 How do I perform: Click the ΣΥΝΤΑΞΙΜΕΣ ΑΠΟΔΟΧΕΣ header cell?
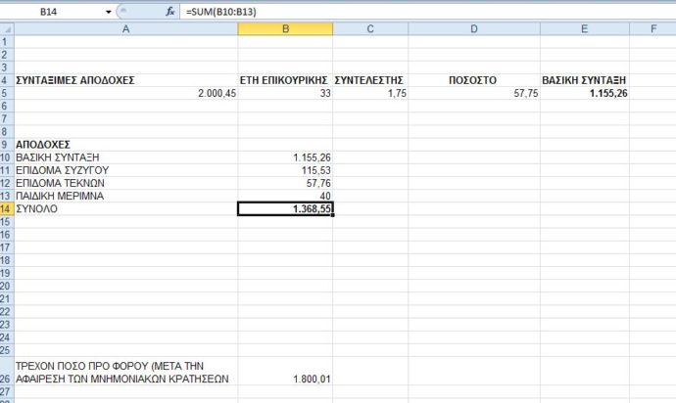(125, 79)
